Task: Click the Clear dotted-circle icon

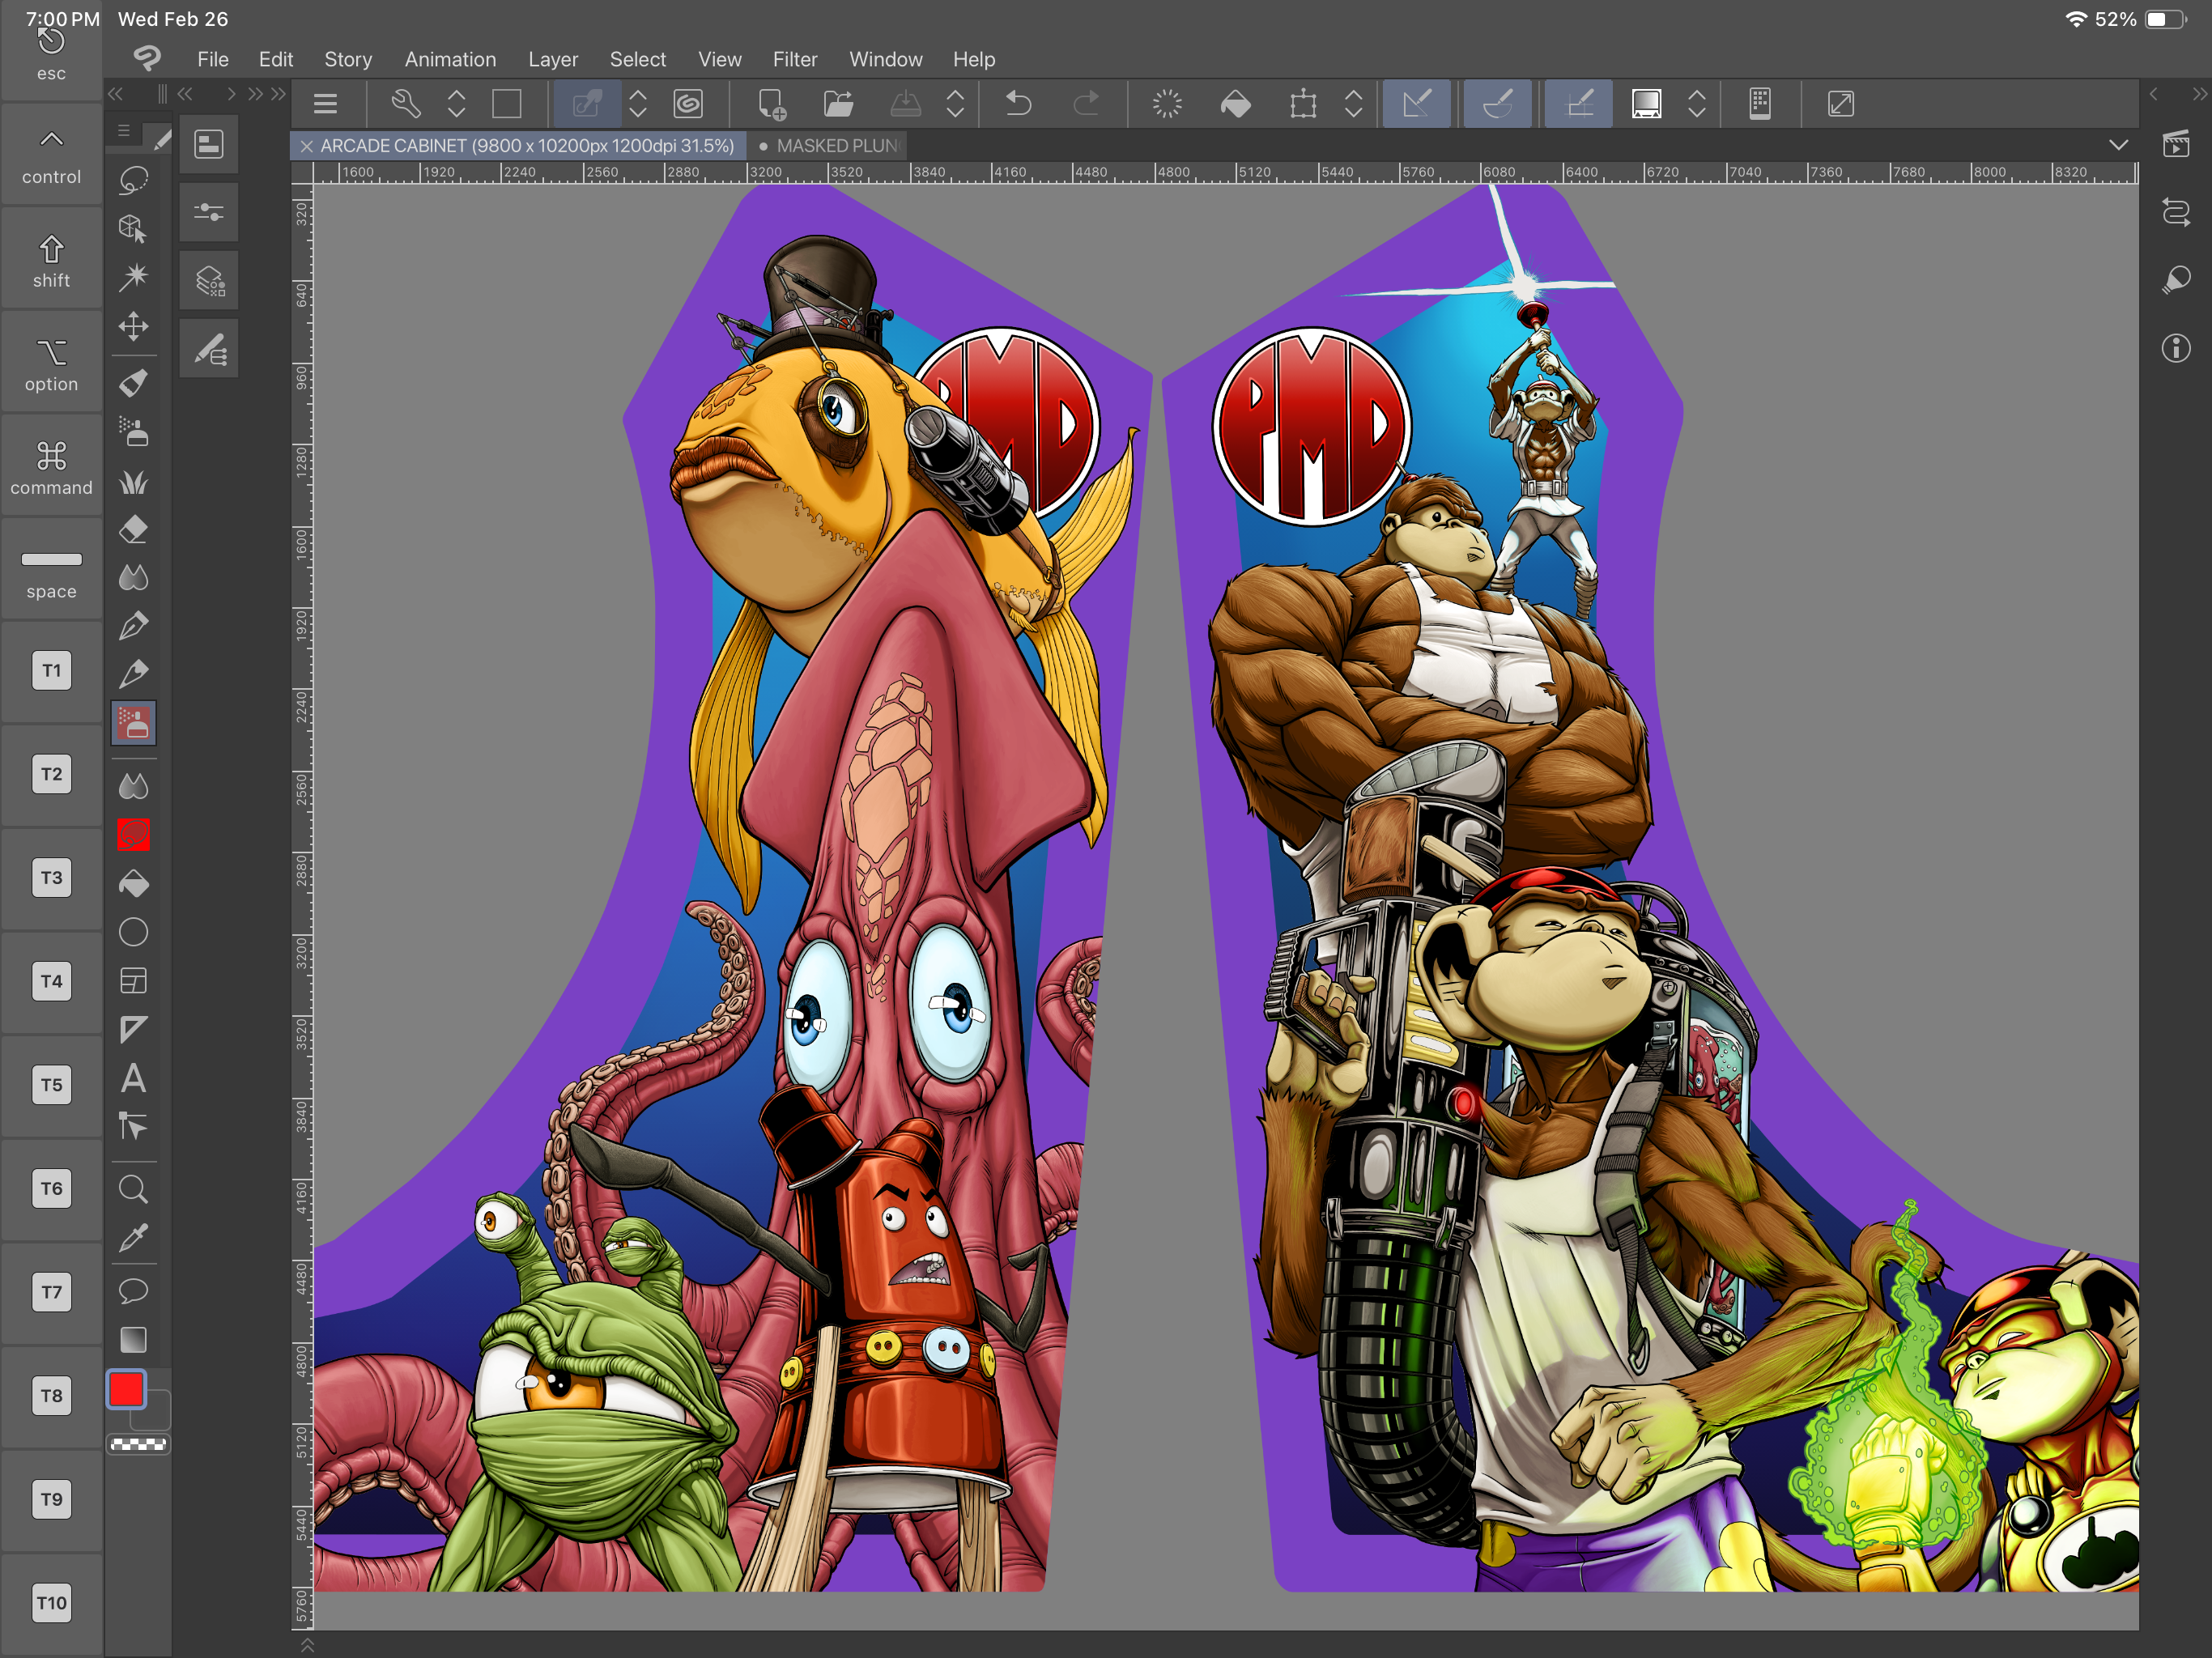Action: 1167,103
